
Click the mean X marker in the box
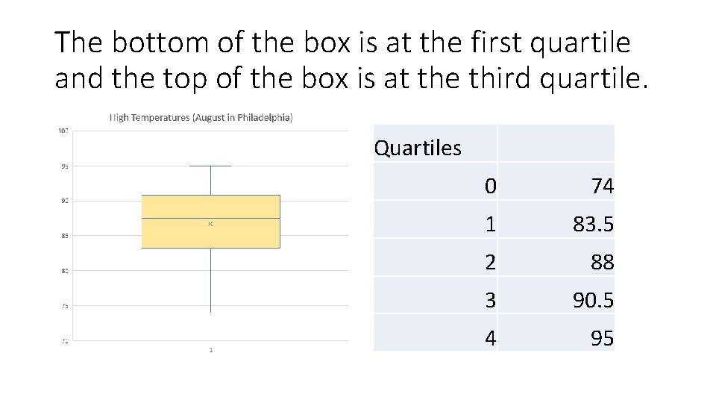coord(210,224)
